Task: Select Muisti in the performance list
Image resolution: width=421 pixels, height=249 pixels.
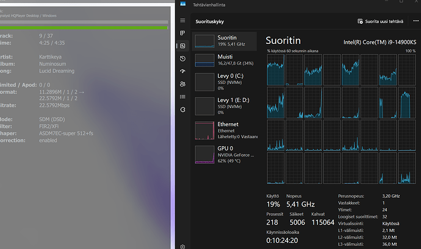Action: click(x=225, y=60)
